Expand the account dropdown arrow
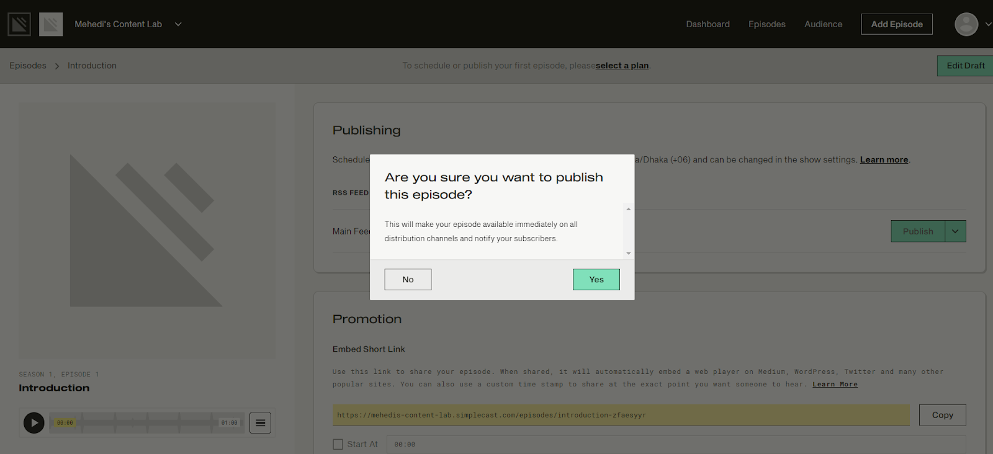This screenshot has height=454, width=993. click(x=988, y=24)
